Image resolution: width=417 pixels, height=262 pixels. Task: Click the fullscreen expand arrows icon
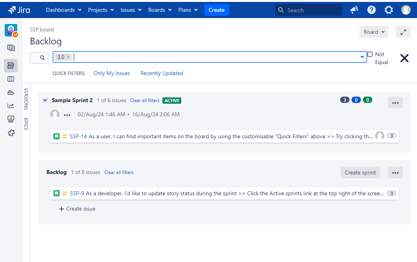coord(403,32)
